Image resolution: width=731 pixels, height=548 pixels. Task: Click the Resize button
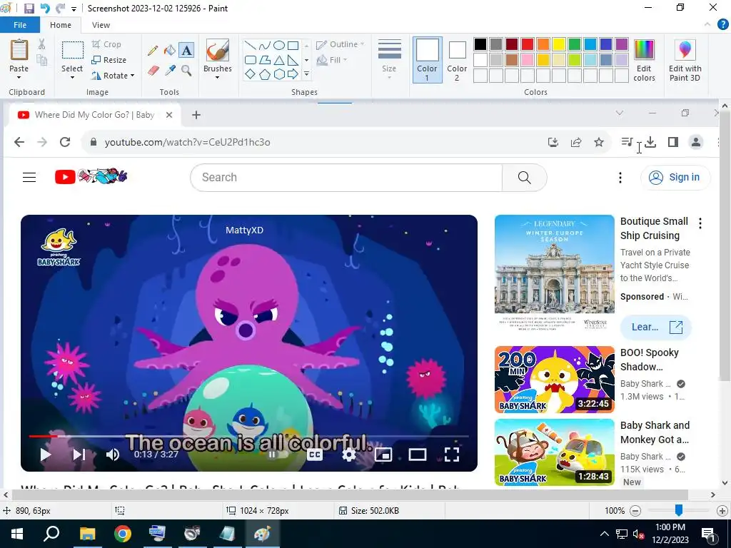[109, 60]
